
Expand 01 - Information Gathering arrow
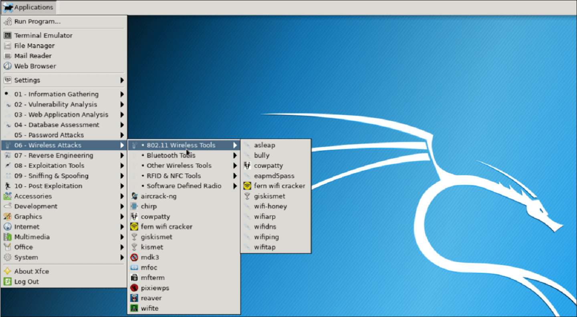coord(122,94)
